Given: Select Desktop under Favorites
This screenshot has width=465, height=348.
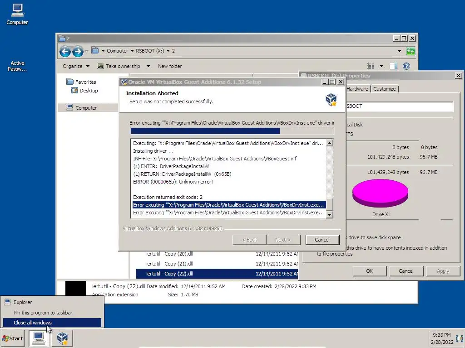Looking at the screenshot, I should [x=84, y=91].
